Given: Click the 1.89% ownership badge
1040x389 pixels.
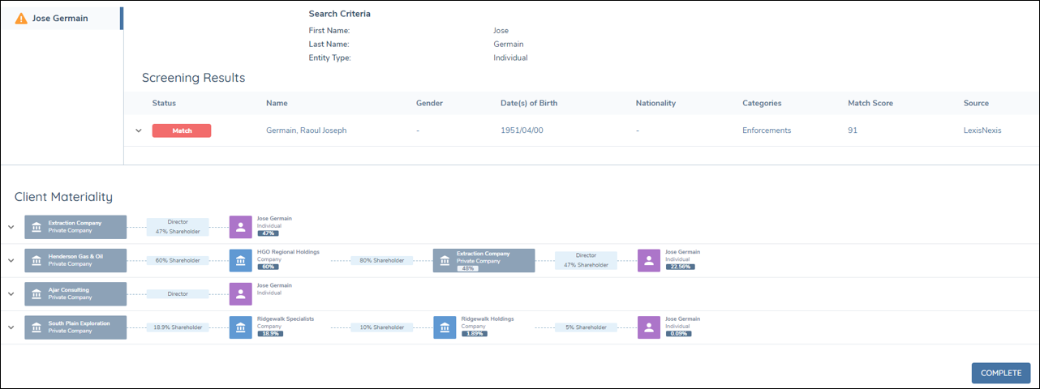Looking at the screenshot, I should click(x=474, y=334).
